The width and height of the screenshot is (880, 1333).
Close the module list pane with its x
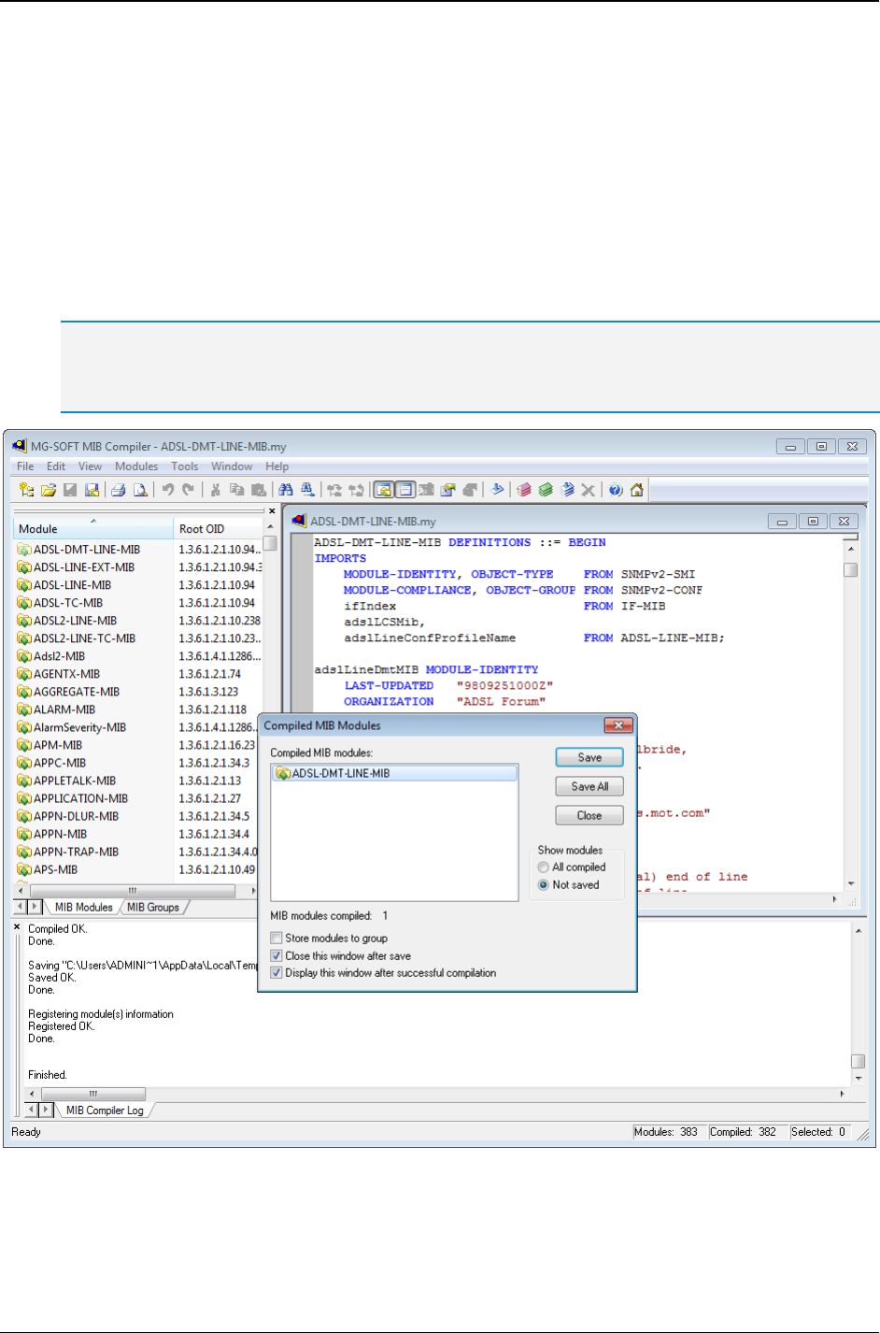272,511
